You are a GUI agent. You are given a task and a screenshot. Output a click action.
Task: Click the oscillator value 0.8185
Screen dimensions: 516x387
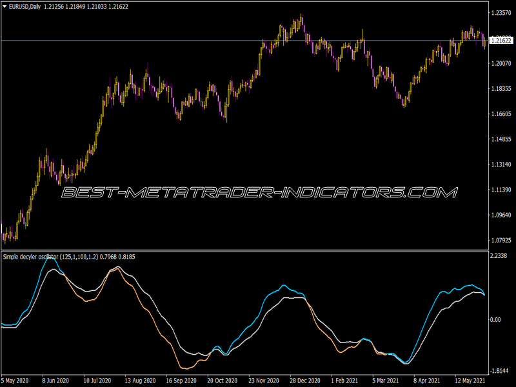[126, 257]
